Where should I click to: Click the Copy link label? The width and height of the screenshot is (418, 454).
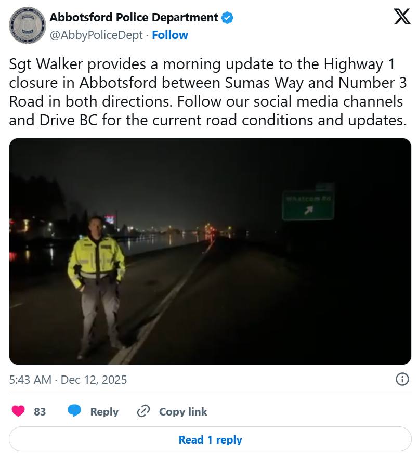point(183,411)
